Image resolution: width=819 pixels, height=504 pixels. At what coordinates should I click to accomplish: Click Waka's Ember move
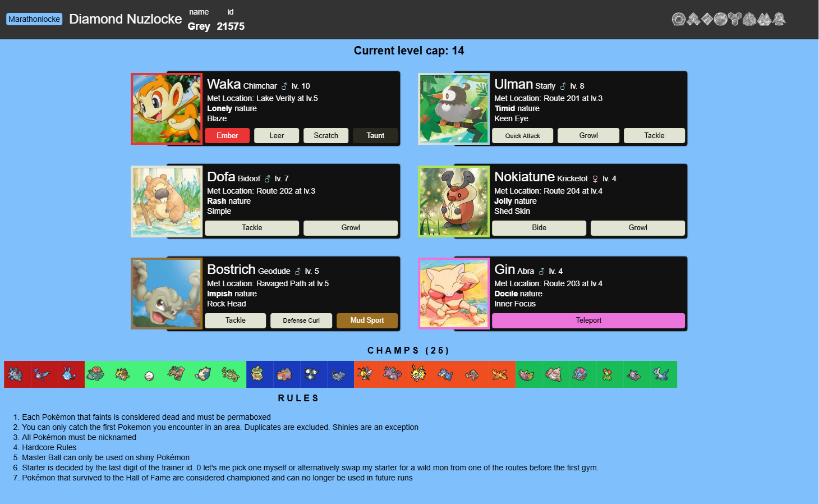[x=227, y=135]
